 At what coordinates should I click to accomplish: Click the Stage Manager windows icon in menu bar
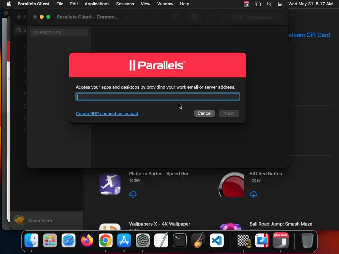pos(258,4)
